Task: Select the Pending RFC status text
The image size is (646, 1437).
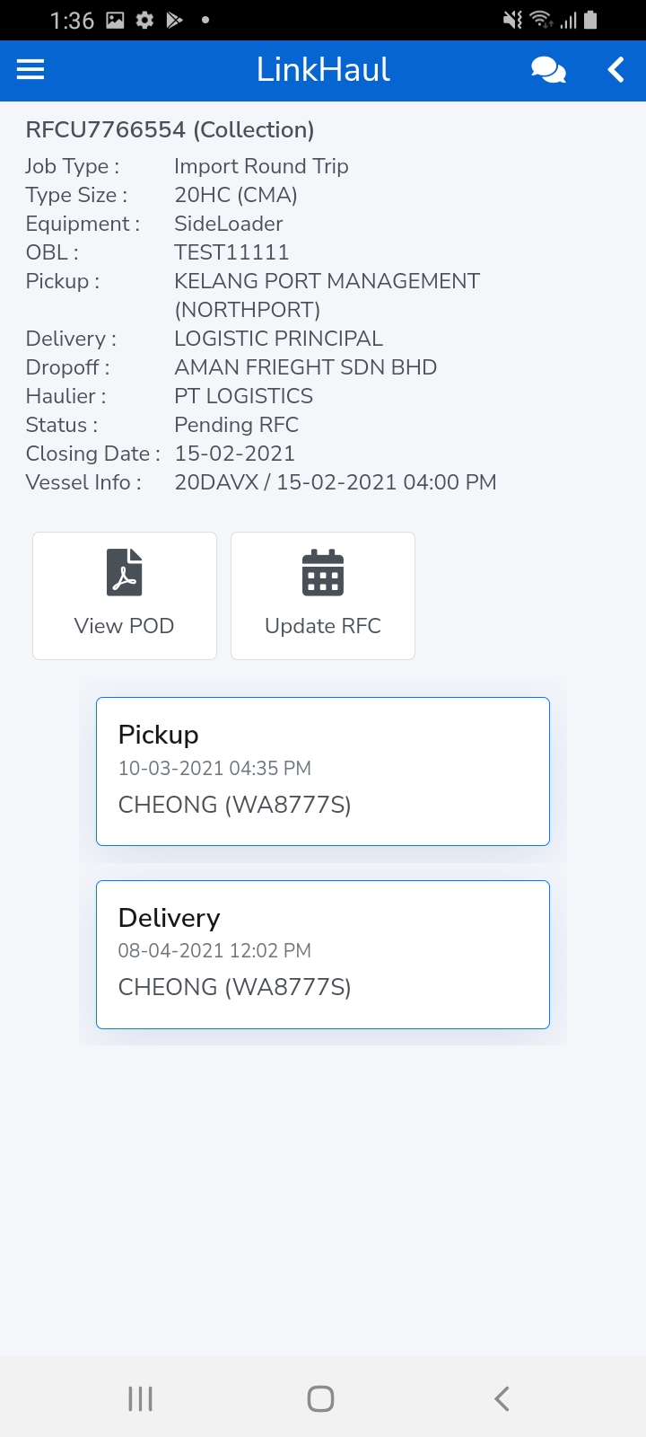Action: tap(236, 425)
